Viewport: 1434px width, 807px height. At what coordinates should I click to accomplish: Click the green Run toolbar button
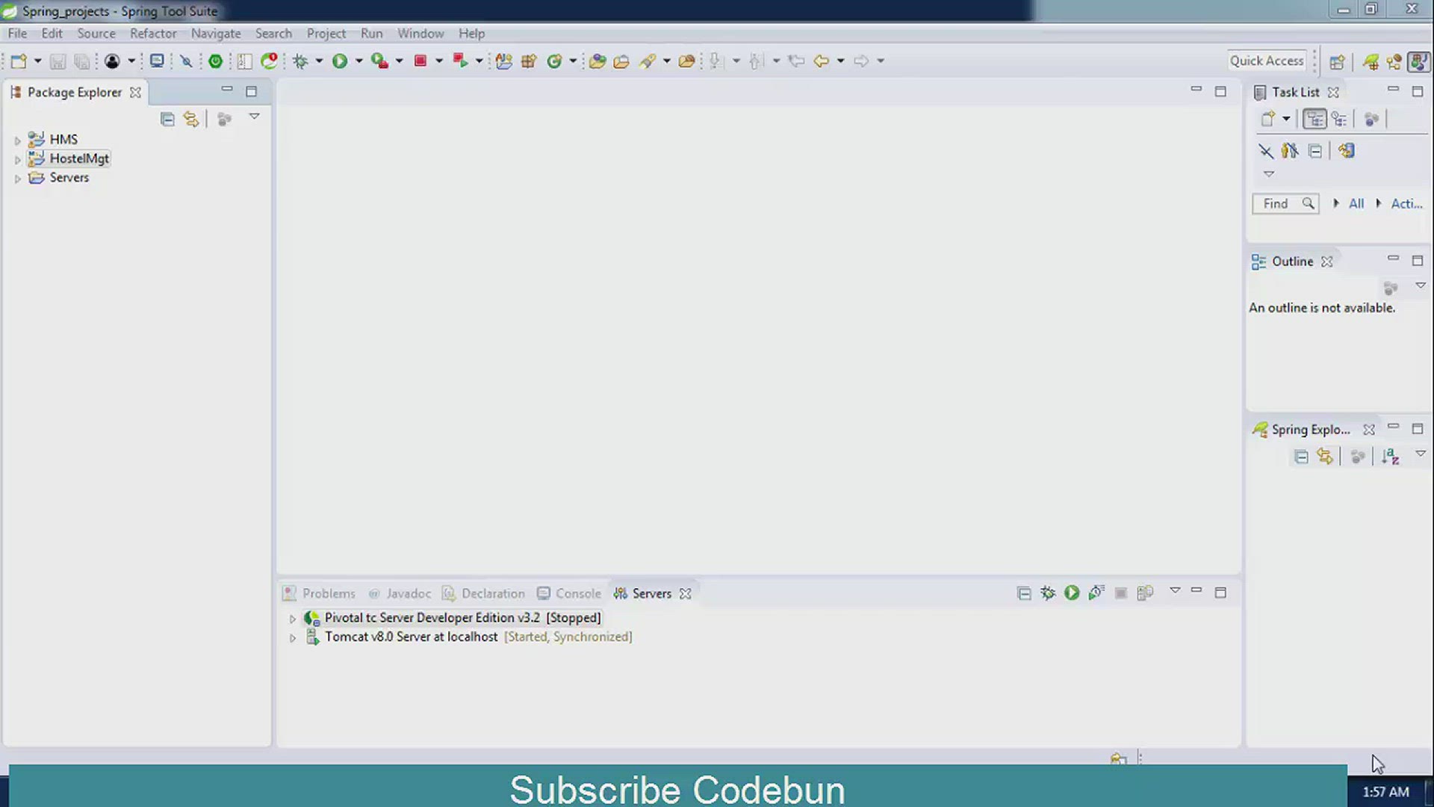point(340,61)
